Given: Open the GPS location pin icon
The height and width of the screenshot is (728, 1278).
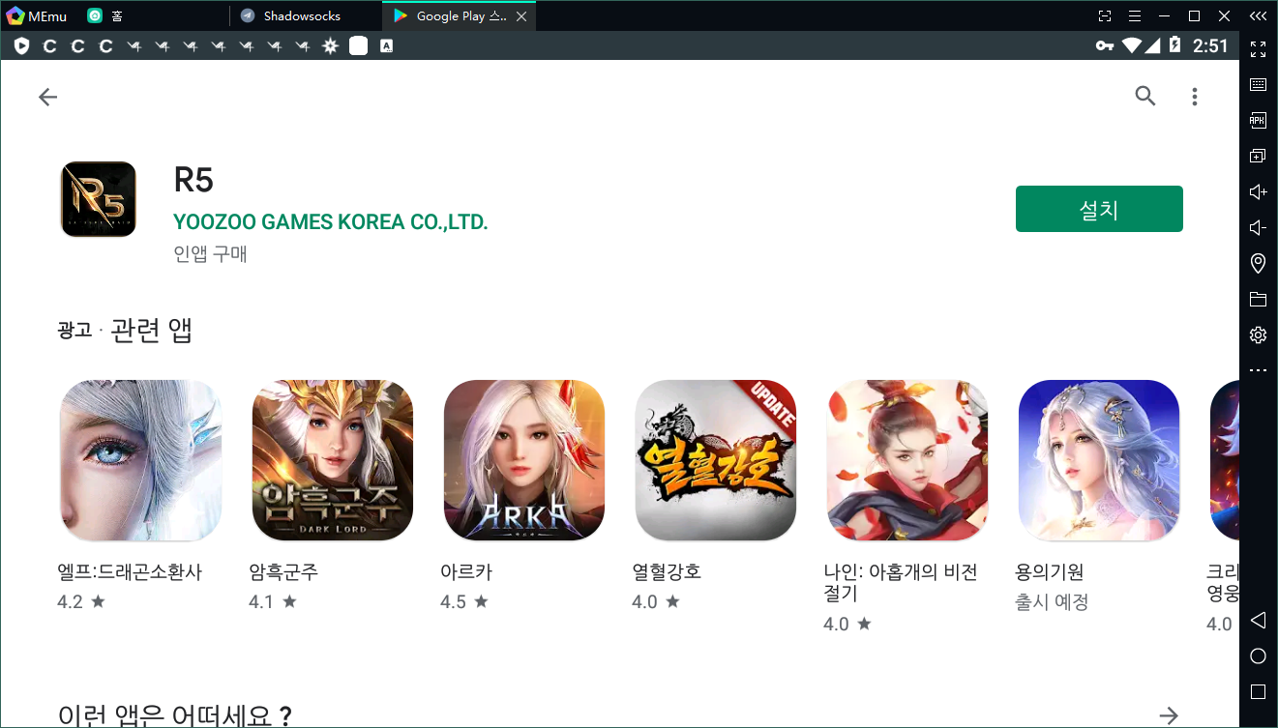Looking at the screenshot, I should [x=1258, y=263].
